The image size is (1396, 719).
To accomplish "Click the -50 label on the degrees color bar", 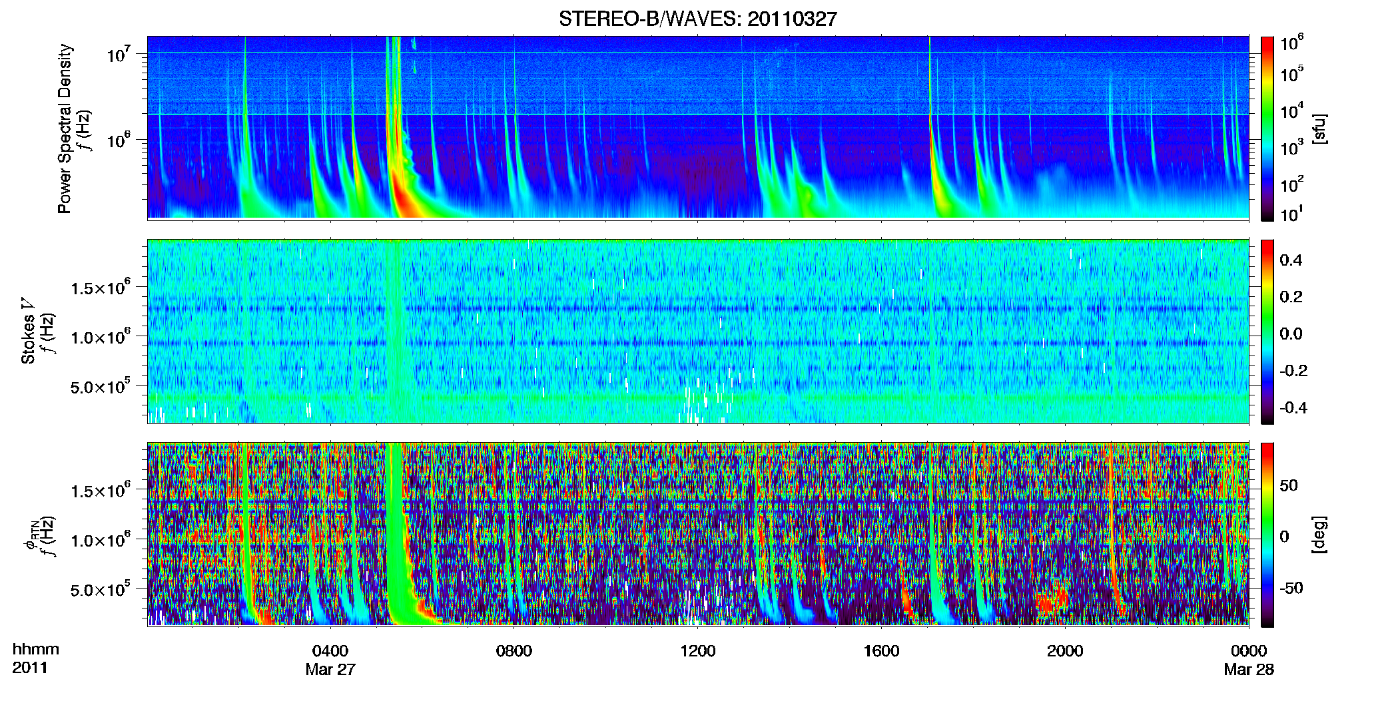I will 1291,588.
